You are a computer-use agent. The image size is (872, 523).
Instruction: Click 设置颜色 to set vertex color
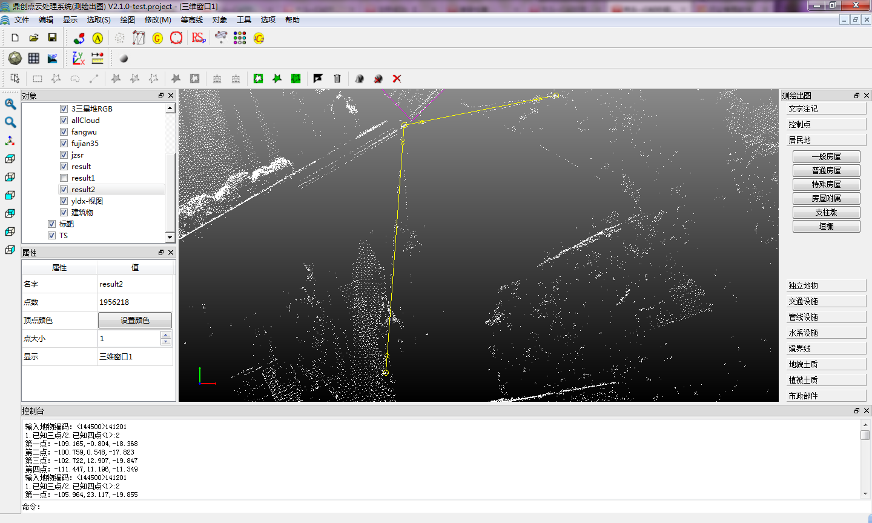(135, 320)
